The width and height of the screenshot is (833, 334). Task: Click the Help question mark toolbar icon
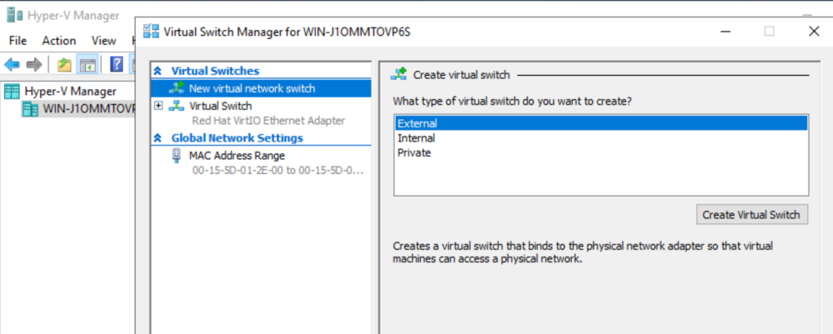pyautogui.click(x=117, y=65)
